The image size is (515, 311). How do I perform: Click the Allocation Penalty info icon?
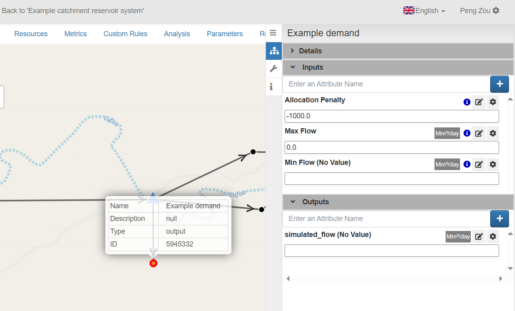(x=467, y=102)
